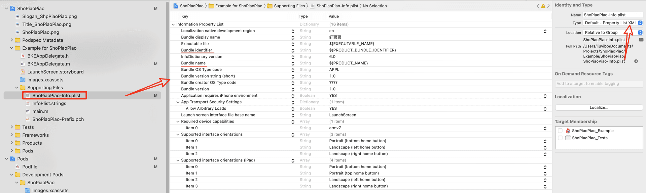Collapse the Supporting Files folder
646x193 pixels.
[16, 88]
